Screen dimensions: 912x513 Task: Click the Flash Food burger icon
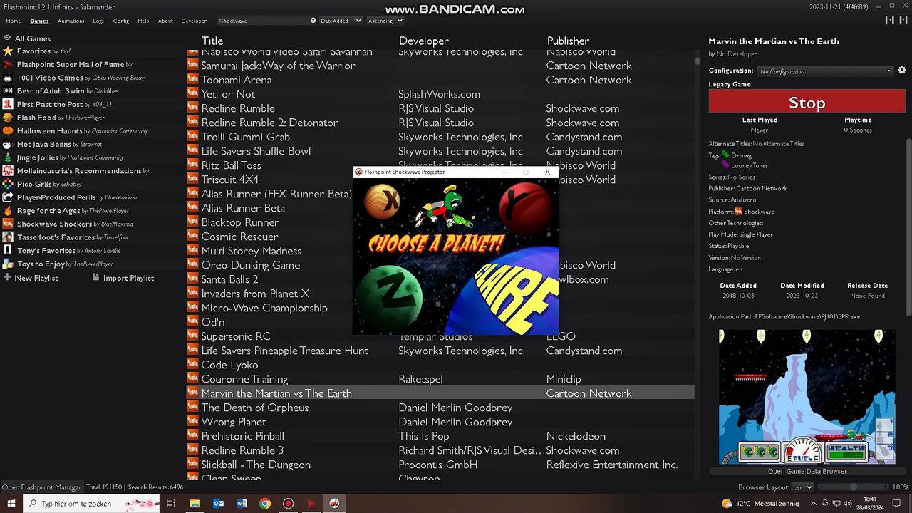coord(8,118)
